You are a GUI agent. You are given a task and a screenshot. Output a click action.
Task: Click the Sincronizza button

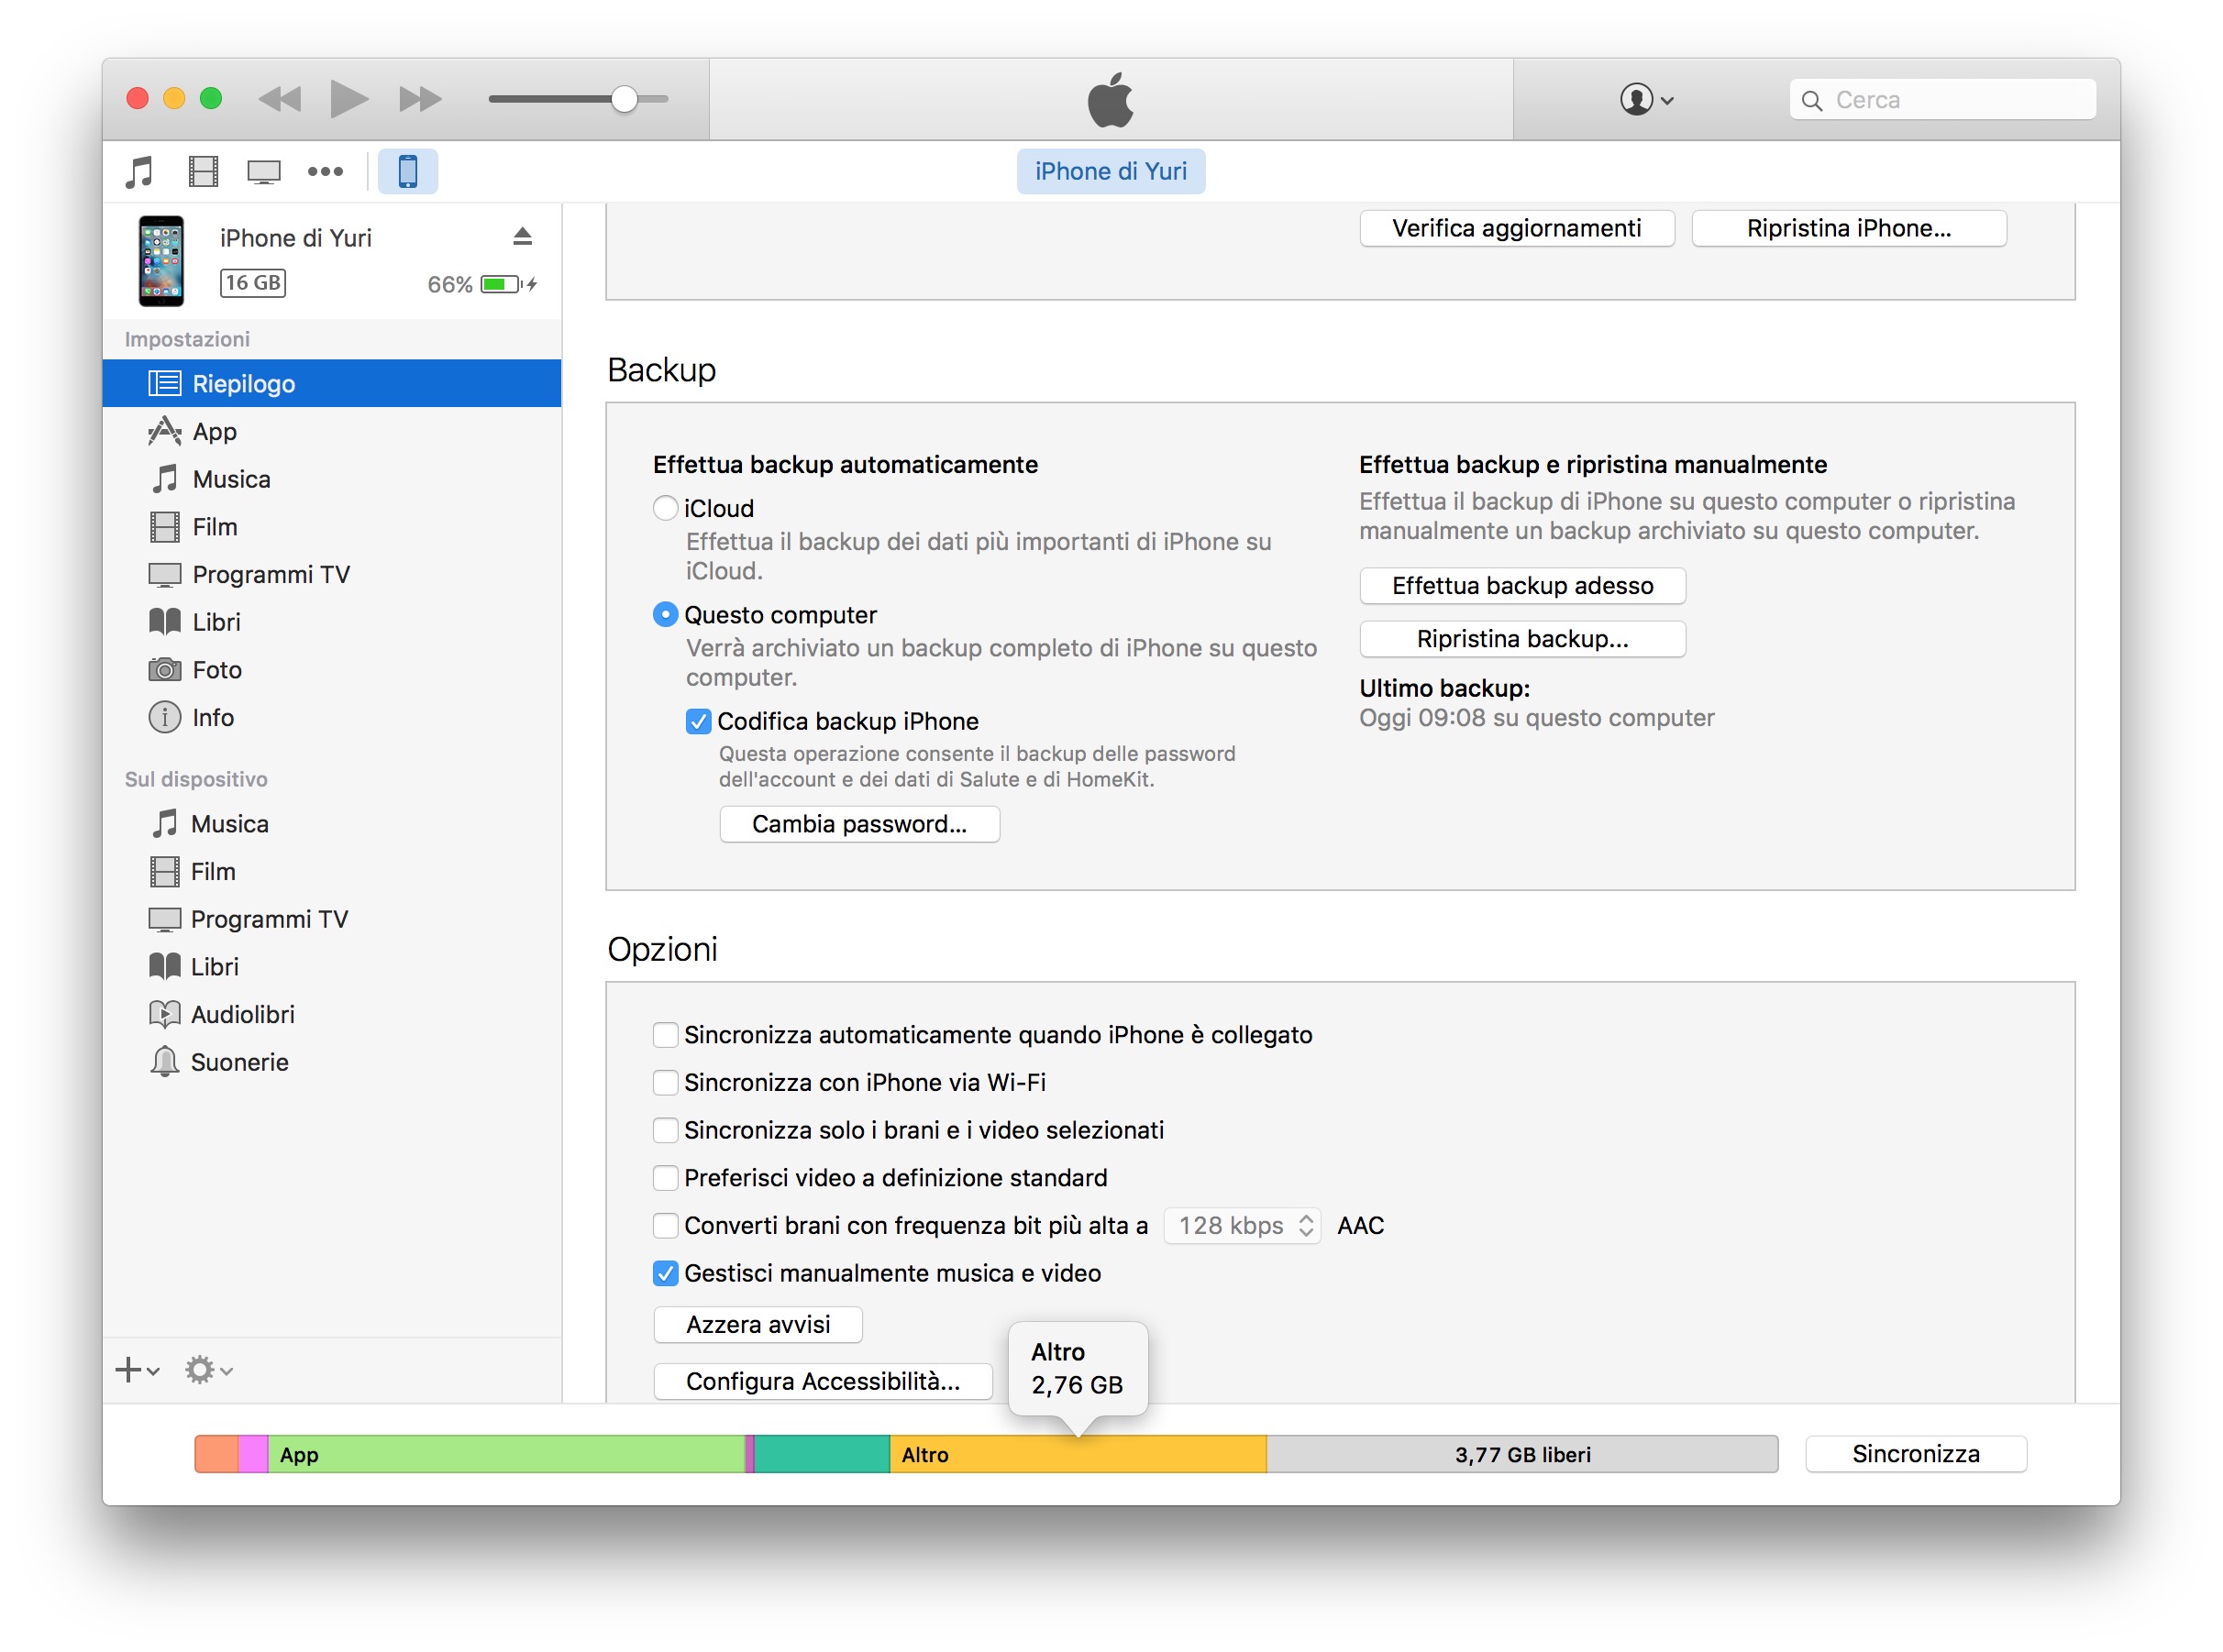point(1914,1454)
